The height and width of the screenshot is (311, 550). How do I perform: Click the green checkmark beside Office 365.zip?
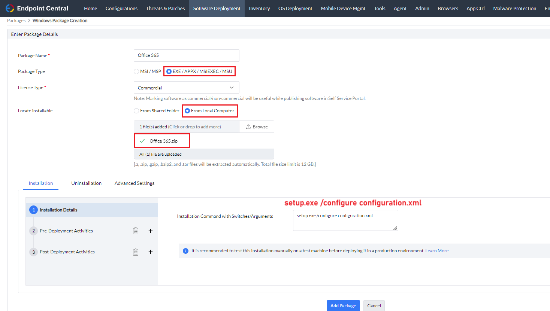(x=142, y=141)
